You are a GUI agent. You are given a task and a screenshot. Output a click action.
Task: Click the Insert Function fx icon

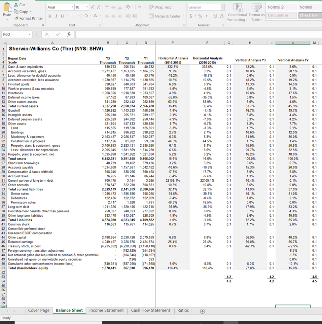point(69,34)
